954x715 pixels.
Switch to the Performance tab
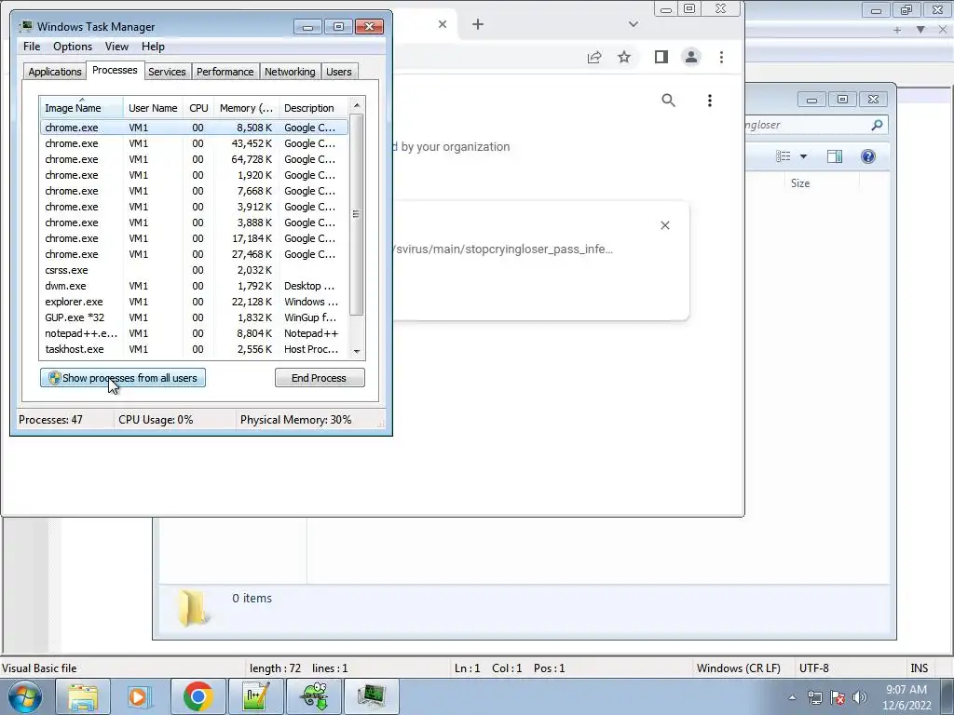[x=225, y=72]
